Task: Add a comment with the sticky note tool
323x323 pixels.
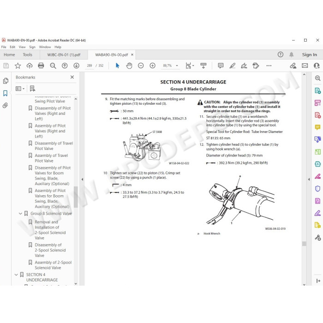Action: point(221,66)
